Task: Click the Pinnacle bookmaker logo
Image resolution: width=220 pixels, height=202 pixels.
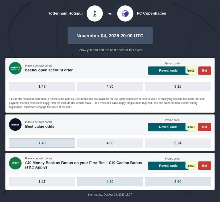Action: pos(15,125)
